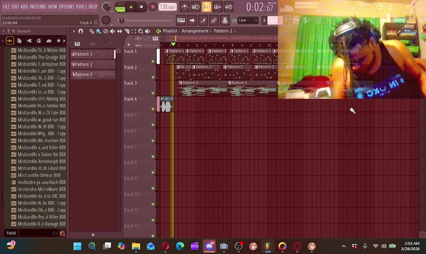This screenshot has height=254, width=426.
Task: Open the FILE menu
Action: click(x=6, y=7)
